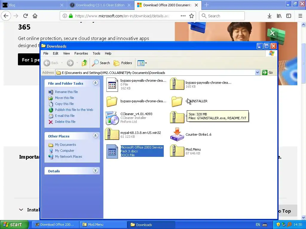Select bypass-paywalls 0 File 162 KB icon
306x229 pixels.
[112, 84]
